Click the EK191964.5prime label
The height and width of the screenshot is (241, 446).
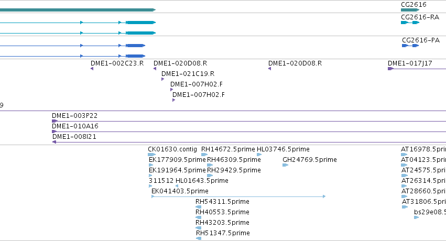[177, 170]
